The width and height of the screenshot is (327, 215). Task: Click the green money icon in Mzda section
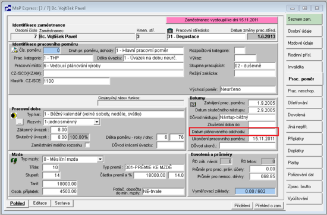[14, 161]
